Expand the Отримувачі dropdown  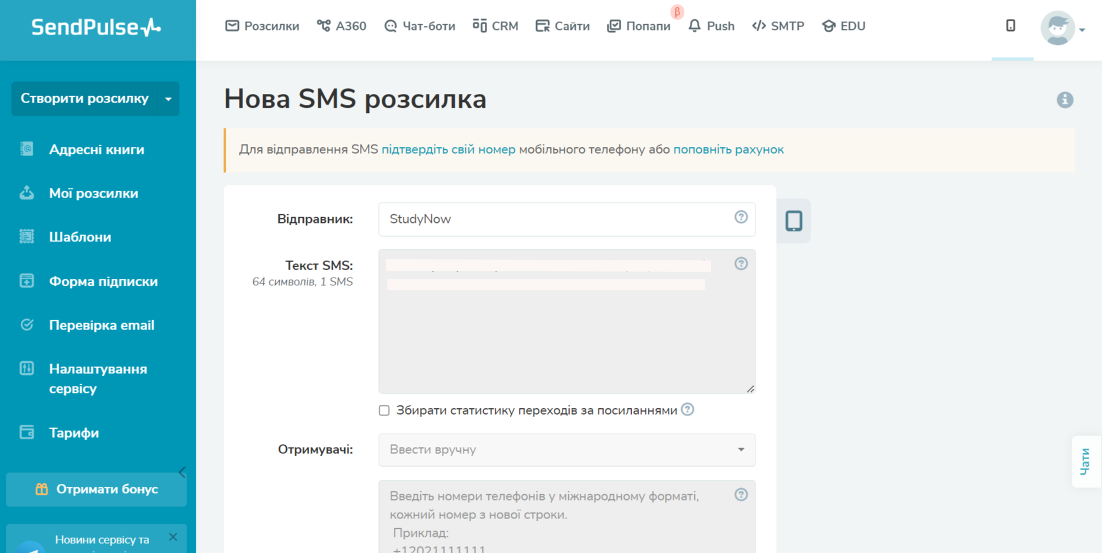coord(567,449)
